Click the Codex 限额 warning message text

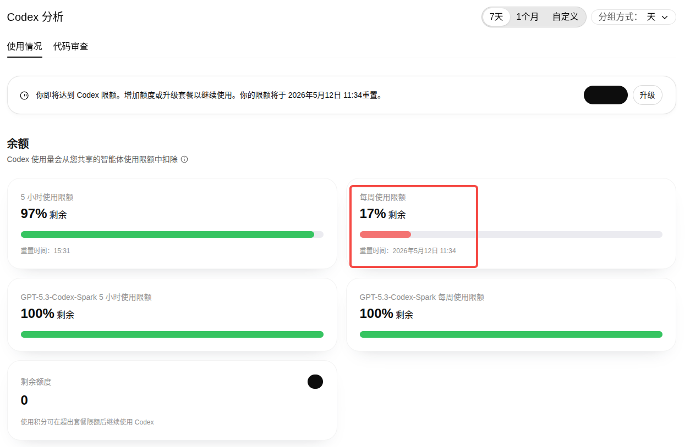[x=209, y=95]
